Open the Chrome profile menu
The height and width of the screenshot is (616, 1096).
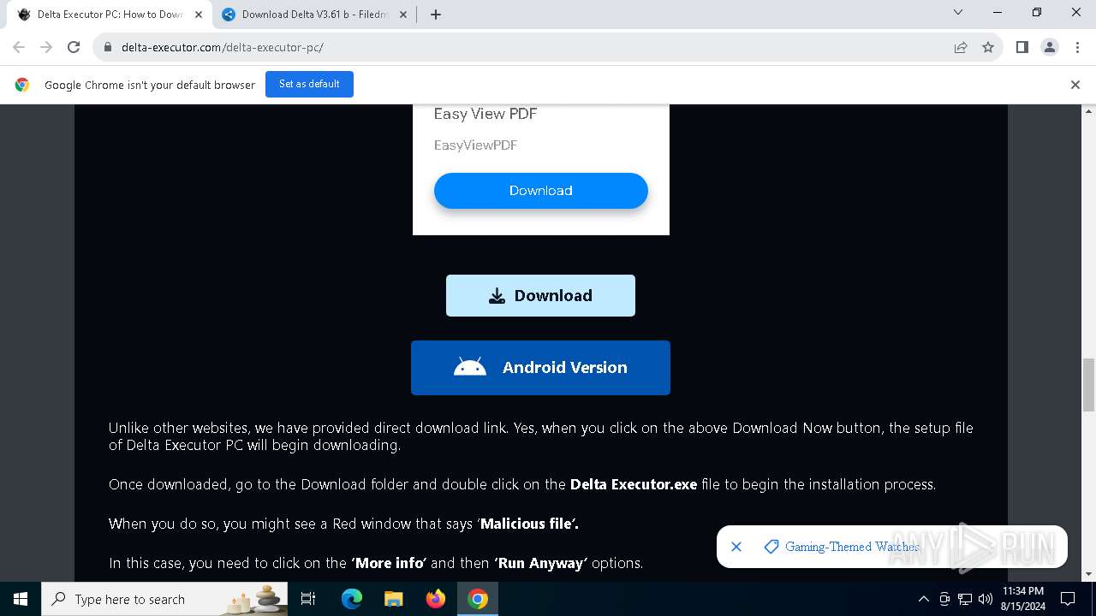click(1050, 47)
